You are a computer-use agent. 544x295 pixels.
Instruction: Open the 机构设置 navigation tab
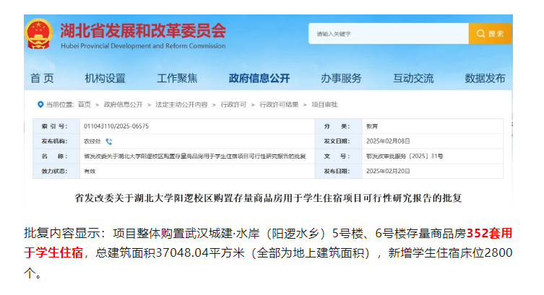(105, 78)
